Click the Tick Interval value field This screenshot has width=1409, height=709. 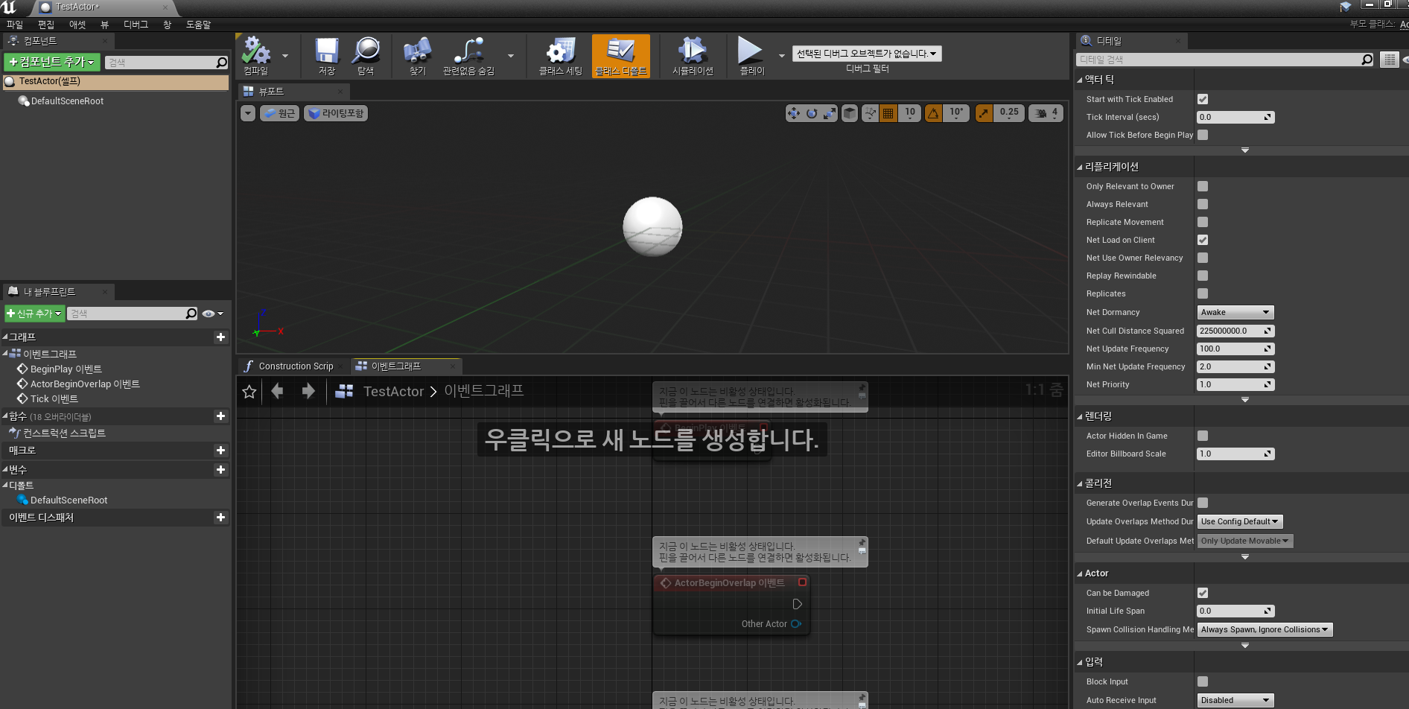1235,118
